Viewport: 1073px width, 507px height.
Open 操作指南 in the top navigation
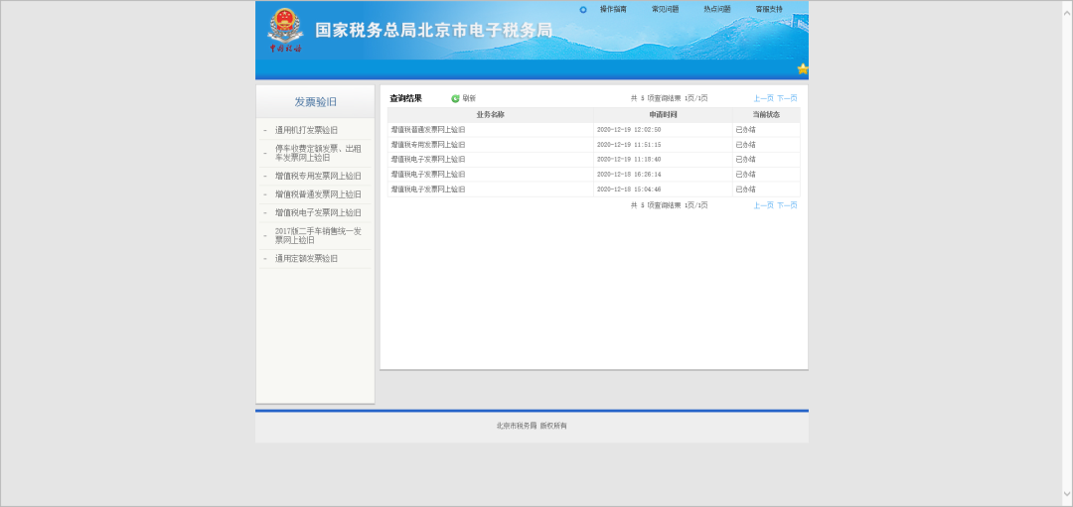(x=613, y=9)
